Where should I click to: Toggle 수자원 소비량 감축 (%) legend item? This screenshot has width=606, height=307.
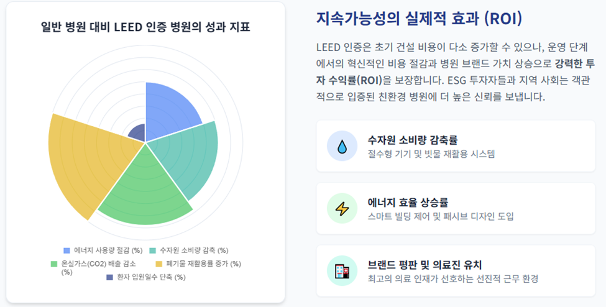point(189,250)
